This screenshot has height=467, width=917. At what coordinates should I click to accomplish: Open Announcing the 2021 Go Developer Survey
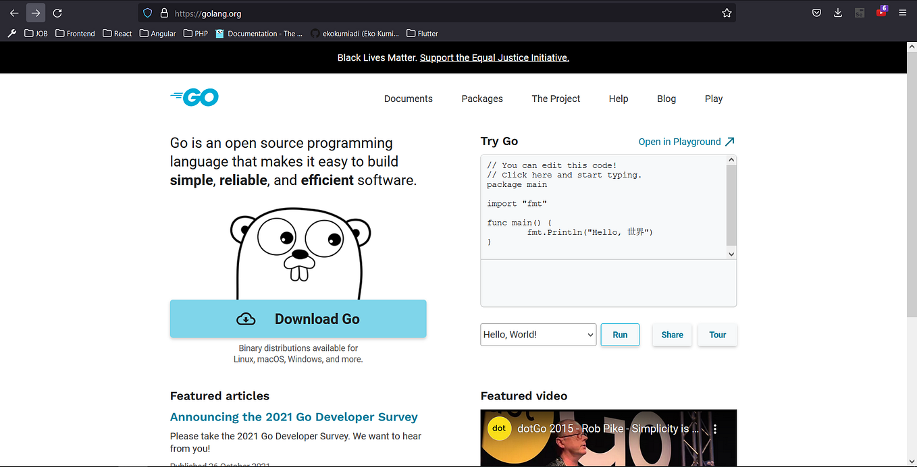294,416
